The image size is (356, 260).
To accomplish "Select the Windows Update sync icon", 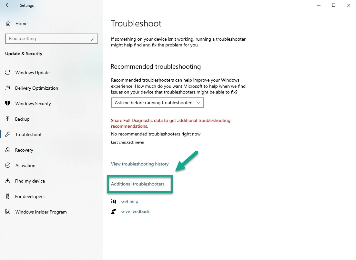I will click(x=8, y=72).
